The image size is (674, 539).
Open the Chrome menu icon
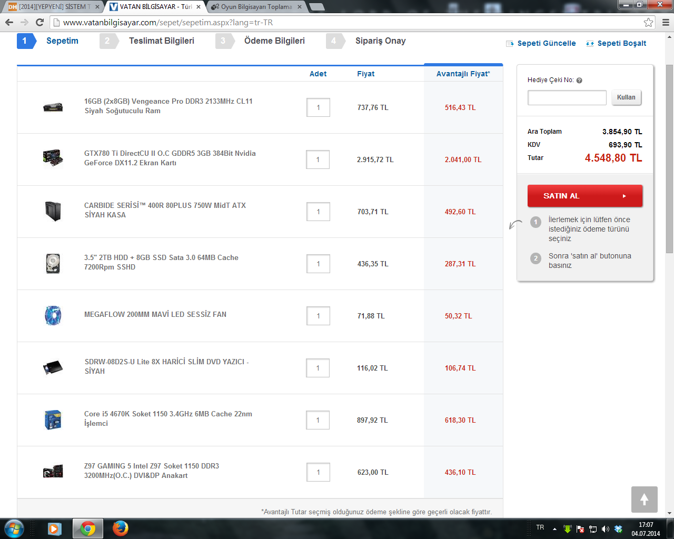[666, 22]
